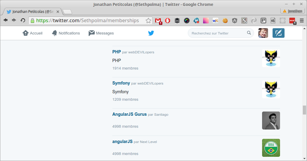The height and width of the screenshot is (161, 307).
Task: Click the Twitter bird logo in navbar
Action: (x=151, y=33)
